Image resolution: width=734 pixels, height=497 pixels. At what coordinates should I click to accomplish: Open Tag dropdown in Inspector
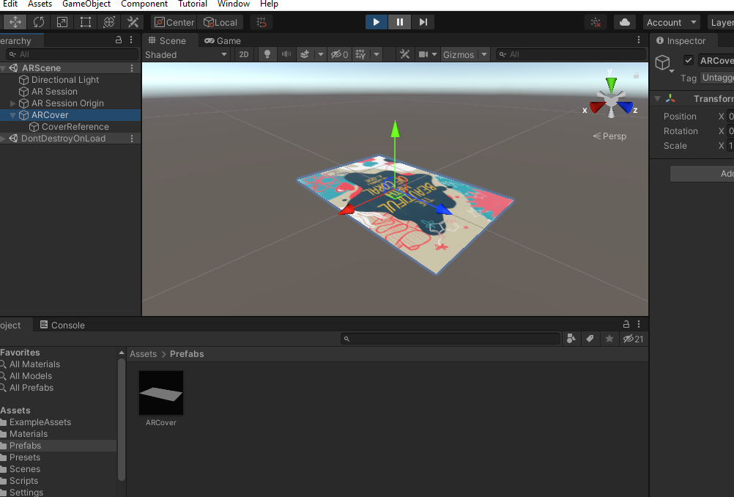717,78
